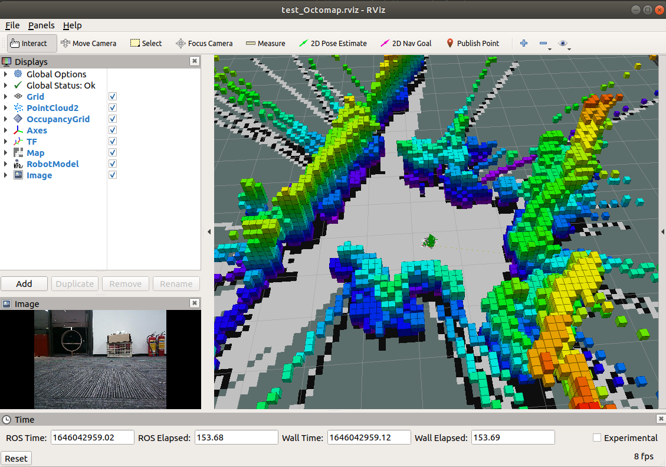Pick the 2D Pose Estimate tool

tap(333, 43)
